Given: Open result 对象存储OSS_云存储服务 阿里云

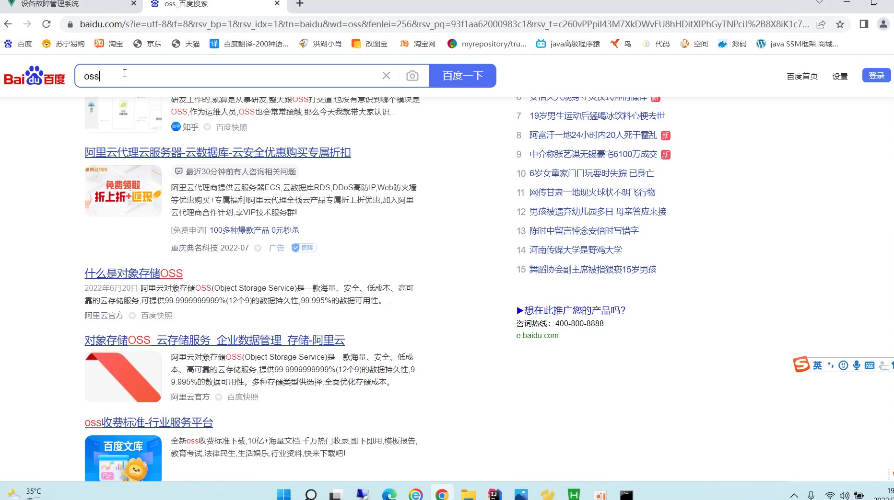Looking at the screenshot, I should 215,340.
